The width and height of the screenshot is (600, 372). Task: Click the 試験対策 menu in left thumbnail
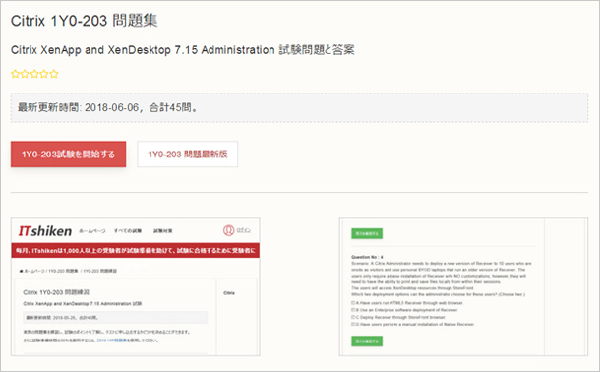163,231
